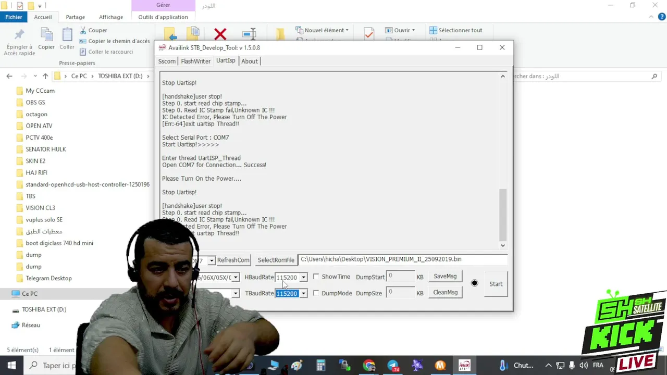Viewport: 667px width, 375px height.
Task: Click the ROM file path field
Action: (x=403, y=259)
